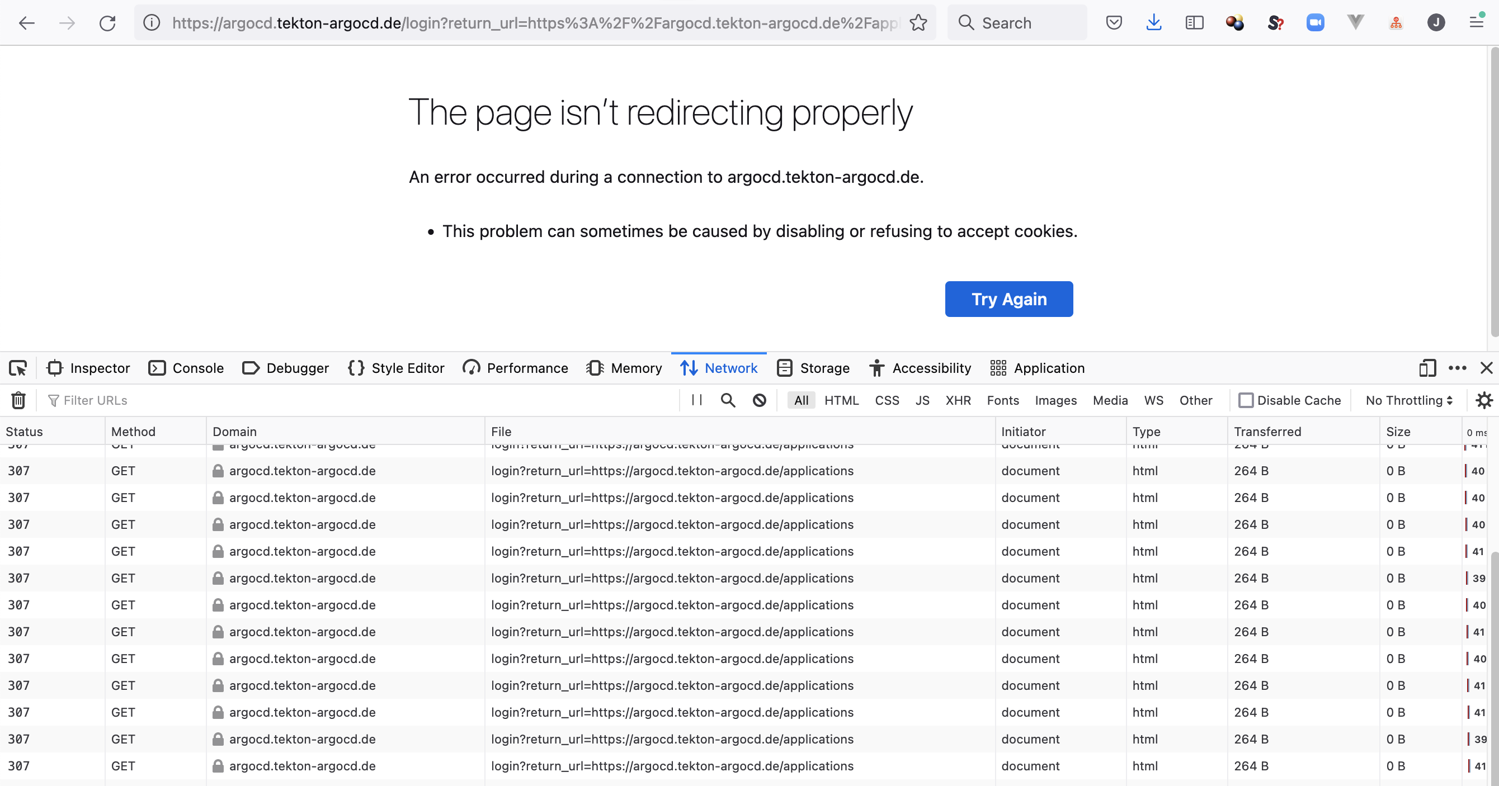
Task: Open request blocking icon
Action: coord(759,400)
